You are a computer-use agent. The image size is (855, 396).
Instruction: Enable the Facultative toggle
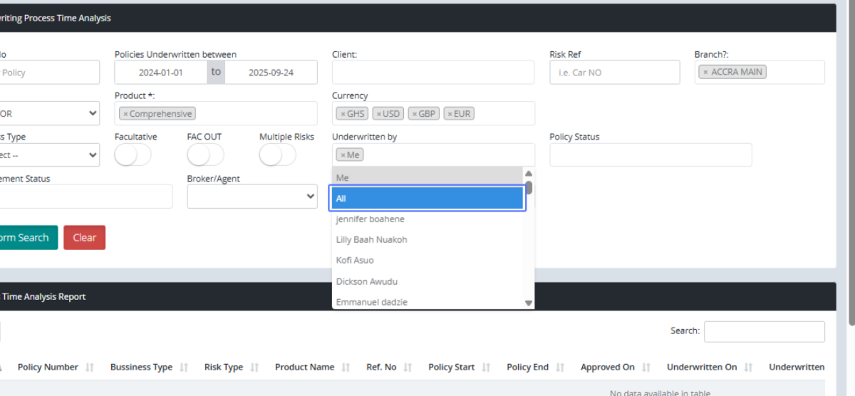133,155
